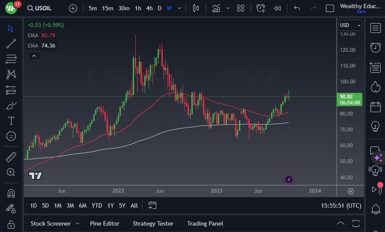
Task: Open the alerts clock icon
Action: point(376,48)
